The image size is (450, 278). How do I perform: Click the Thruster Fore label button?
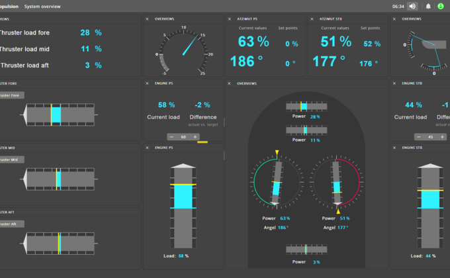(11, 95)
